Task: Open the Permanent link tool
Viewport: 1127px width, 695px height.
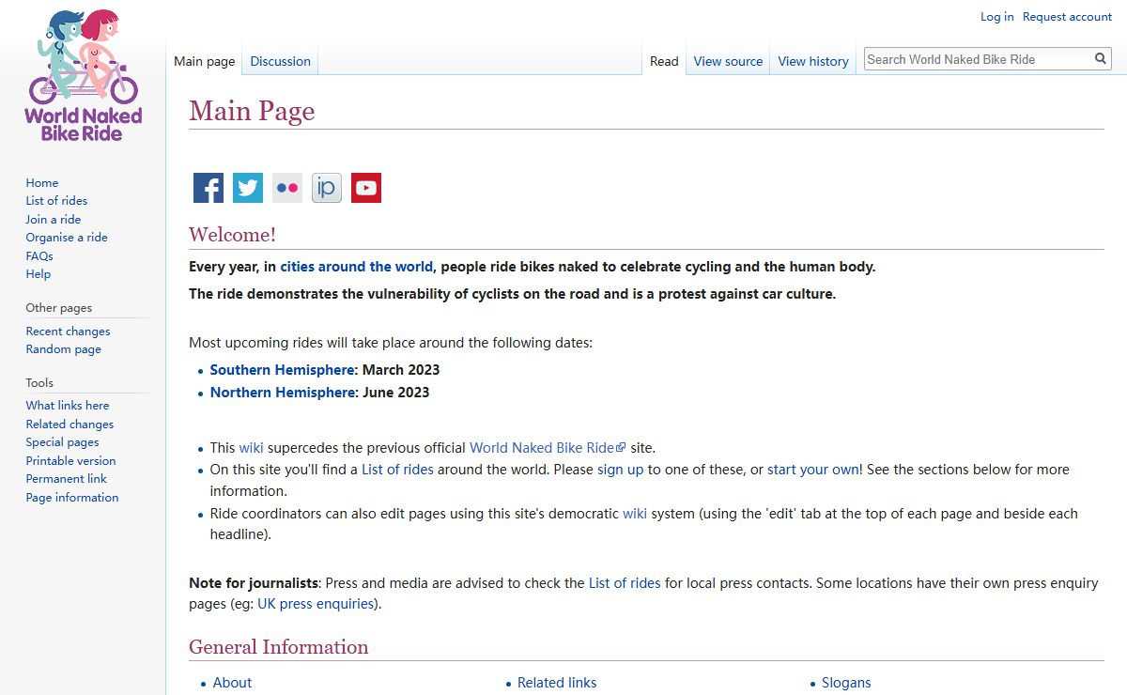Action: [67, 479]
